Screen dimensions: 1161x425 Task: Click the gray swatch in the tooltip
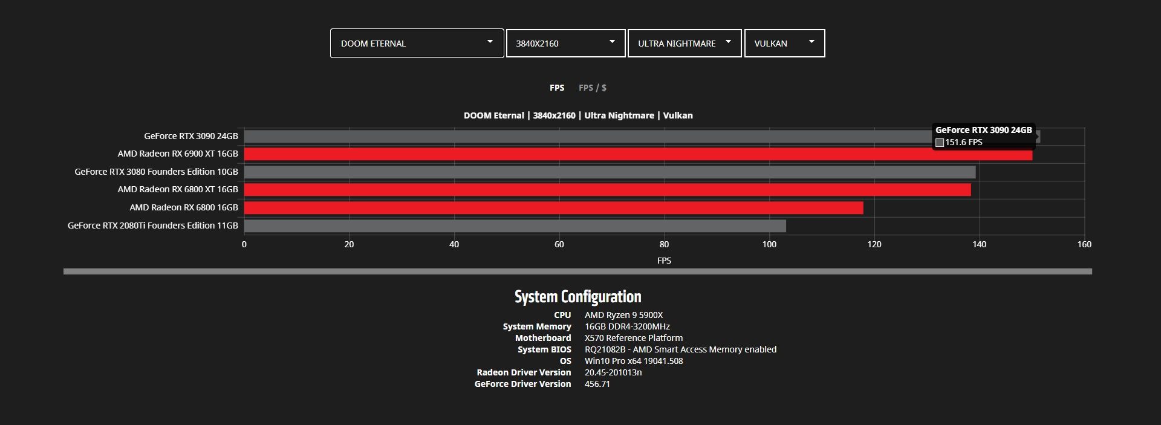[x=940, y=143]
